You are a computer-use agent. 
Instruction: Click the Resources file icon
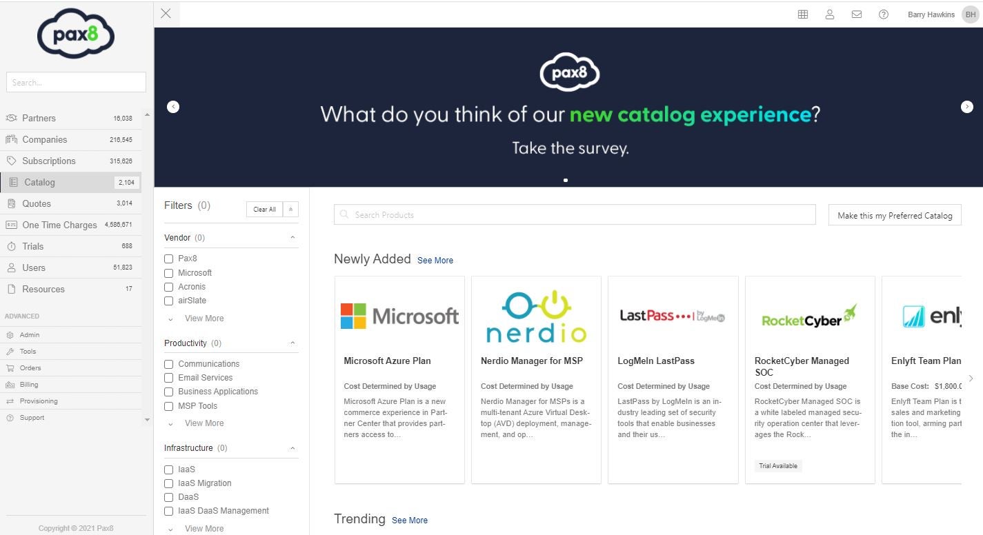click(x=11, y=289)
